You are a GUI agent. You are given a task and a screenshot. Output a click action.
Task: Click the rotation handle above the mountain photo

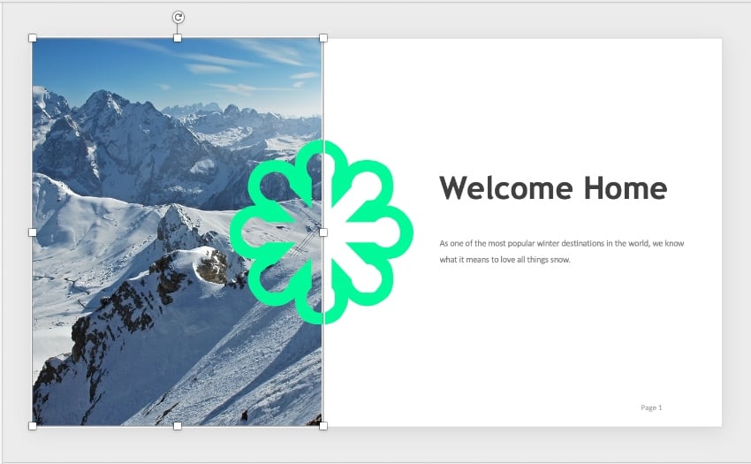tap(178, 18)
